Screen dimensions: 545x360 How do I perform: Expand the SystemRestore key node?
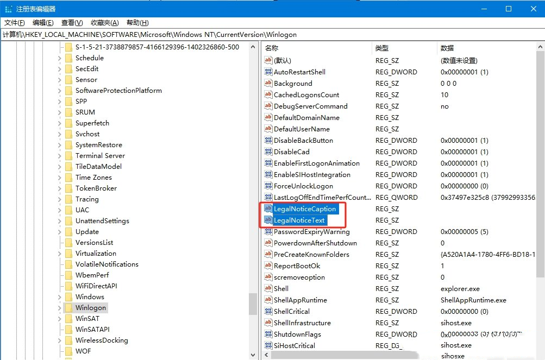(x=59, y=145)
